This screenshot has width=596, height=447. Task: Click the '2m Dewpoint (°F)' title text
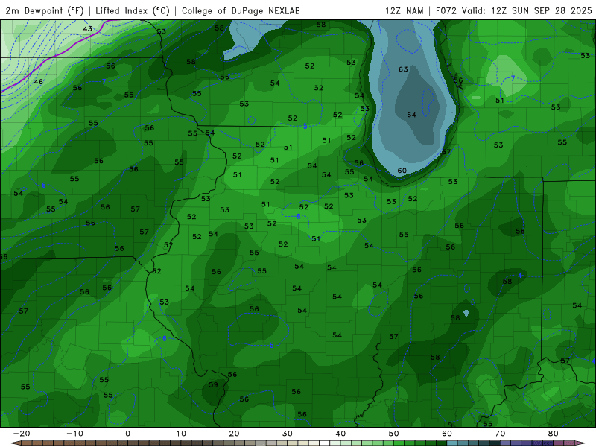(x=45, y=10)
